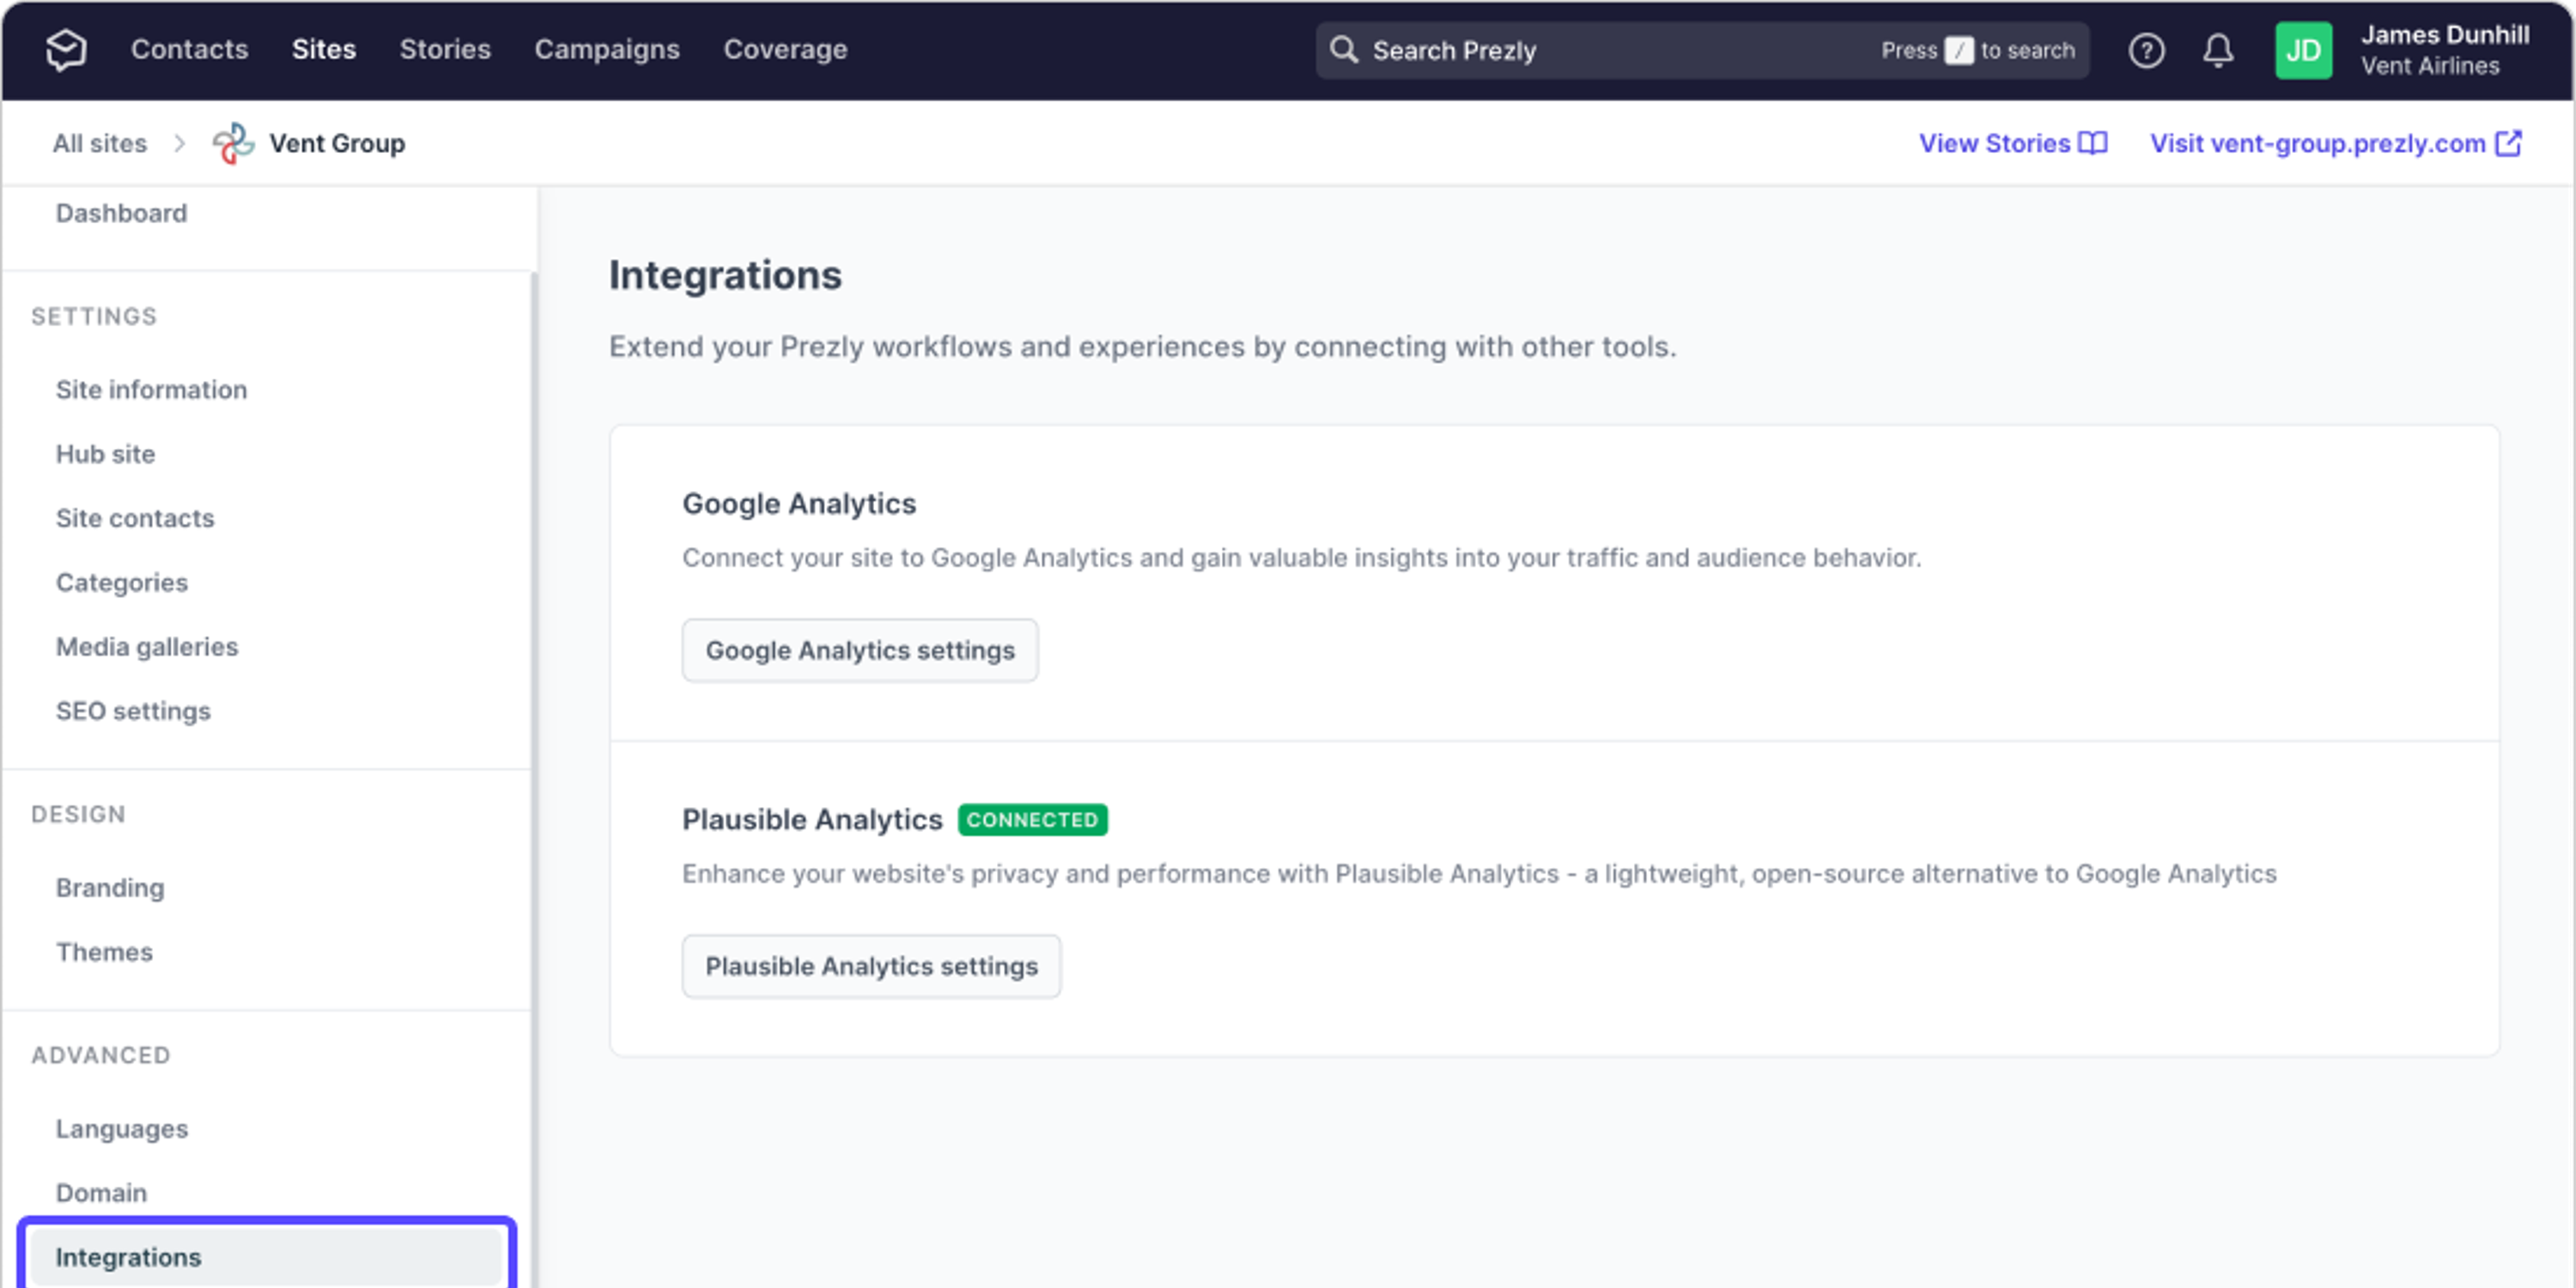Navigate back to All sites
Viewport: 2576px width, 1288px height.
99,143
